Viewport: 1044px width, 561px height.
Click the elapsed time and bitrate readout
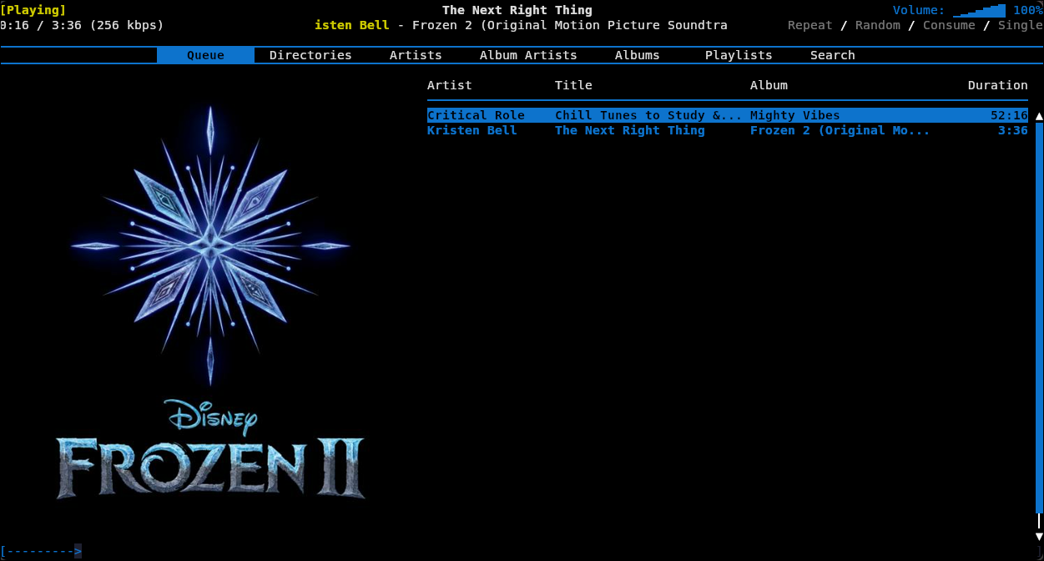coord(82,25)
